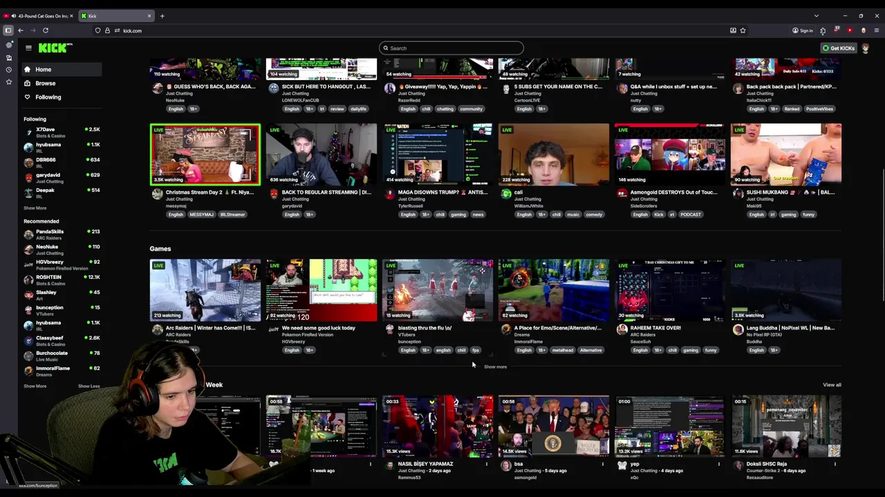
Task: Open Browse in Kick sidebar
Action: (x=60, y=83)
